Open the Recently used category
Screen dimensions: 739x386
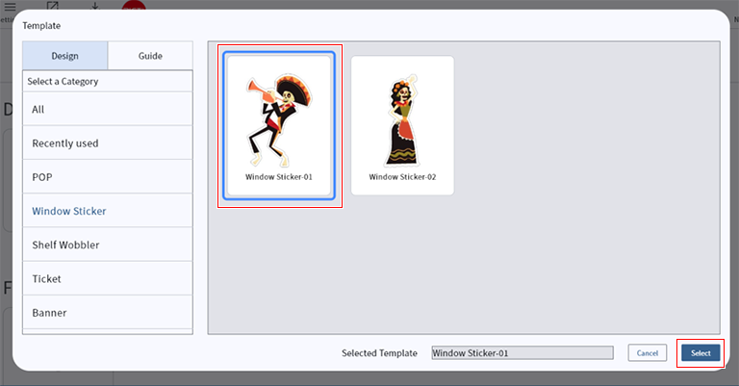pyautogui.click(x=108, y=143)
